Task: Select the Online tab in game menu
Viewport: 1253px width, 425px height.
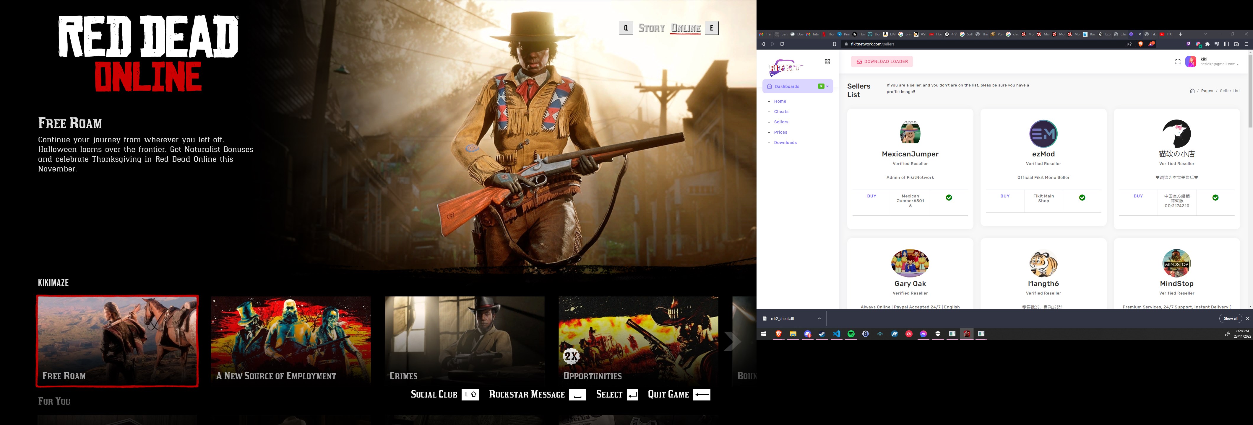Action: [686, 28]
